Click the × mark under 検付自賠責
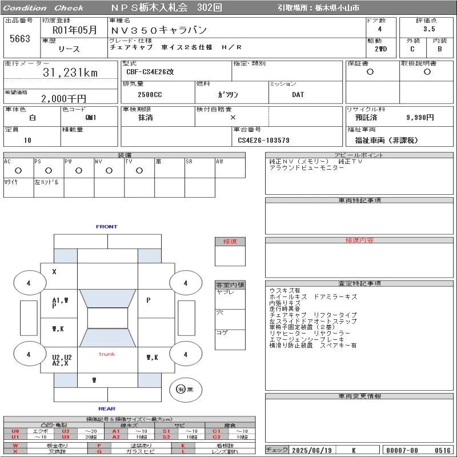The height and width of the screenshot is (457, 457). click(x=233, y=118)
